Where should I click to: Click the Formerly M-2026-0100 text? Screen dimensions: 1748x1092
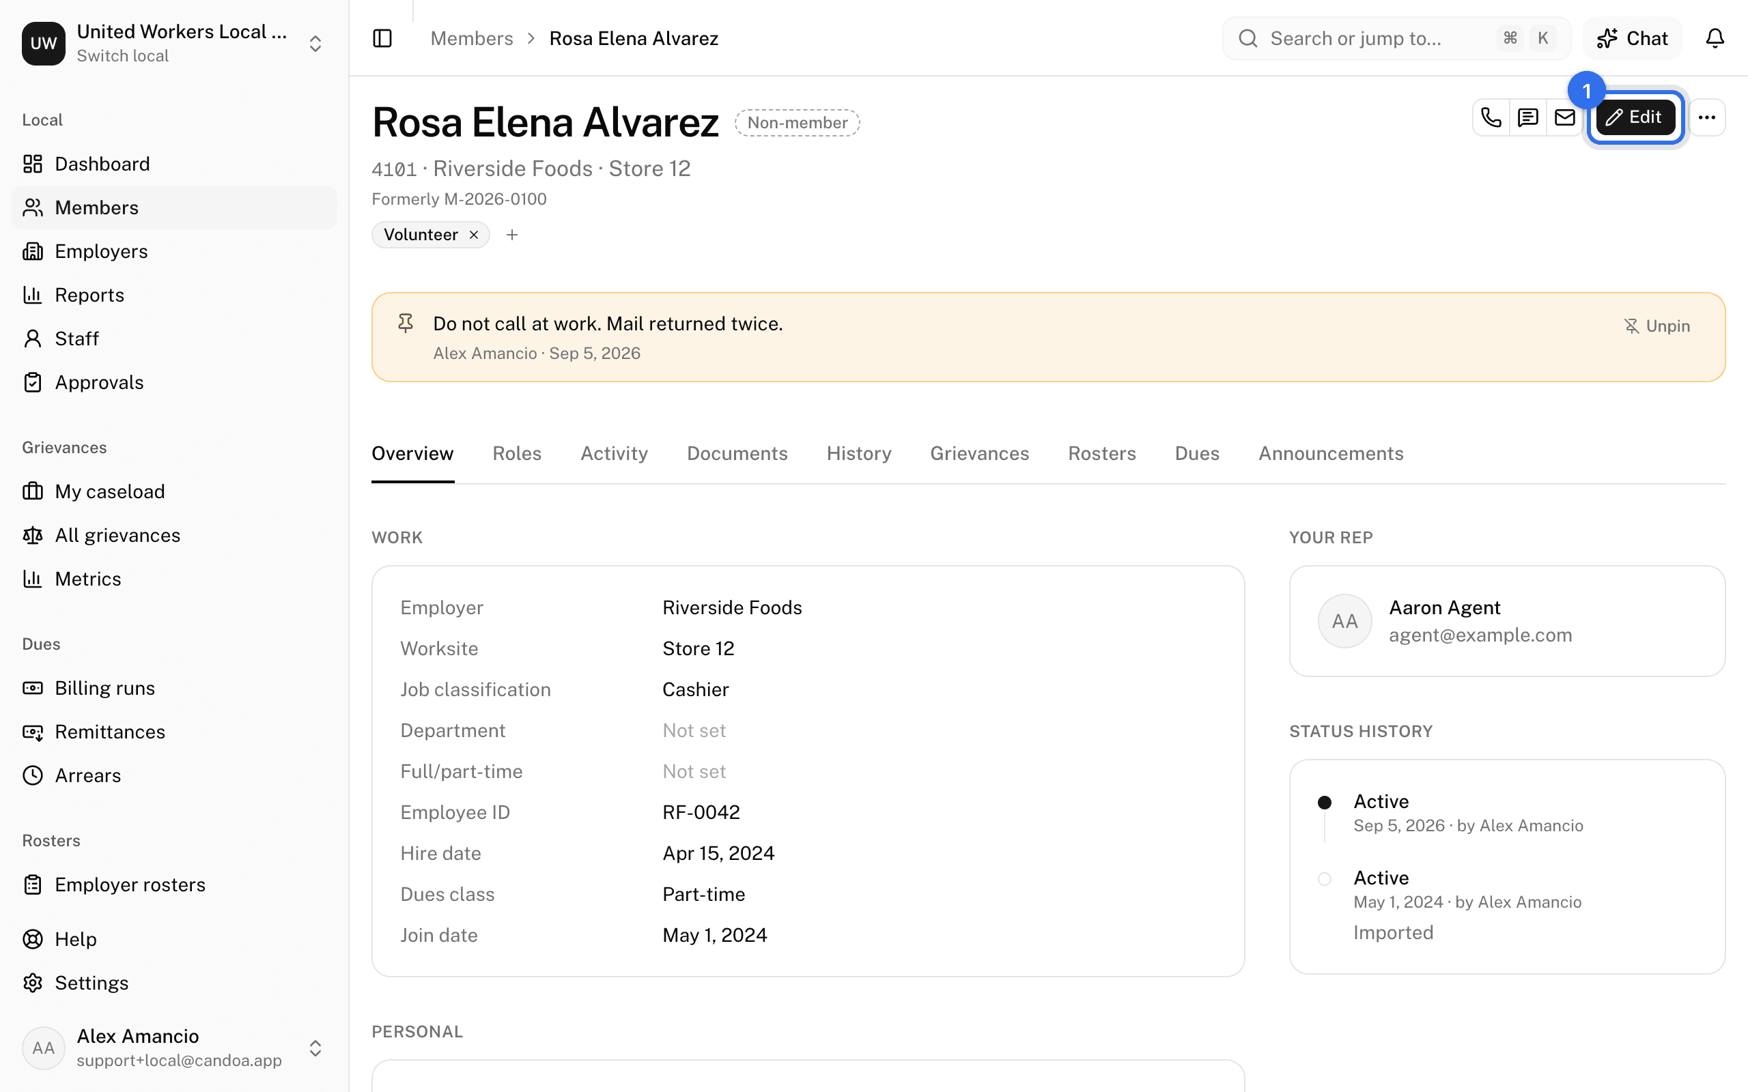pos(459,199)
